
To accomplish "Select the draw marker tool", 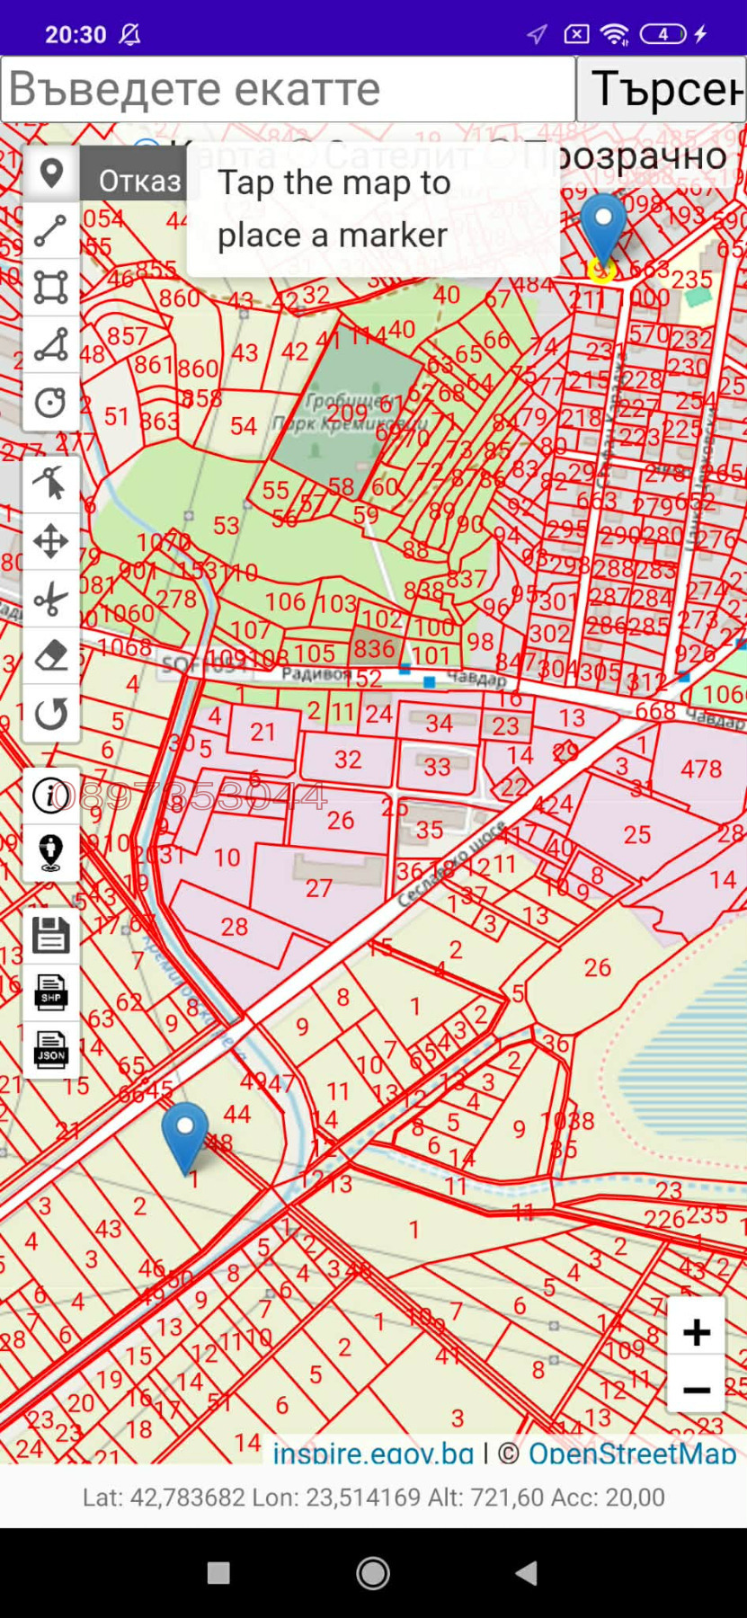I will click(x=51, y=173).
